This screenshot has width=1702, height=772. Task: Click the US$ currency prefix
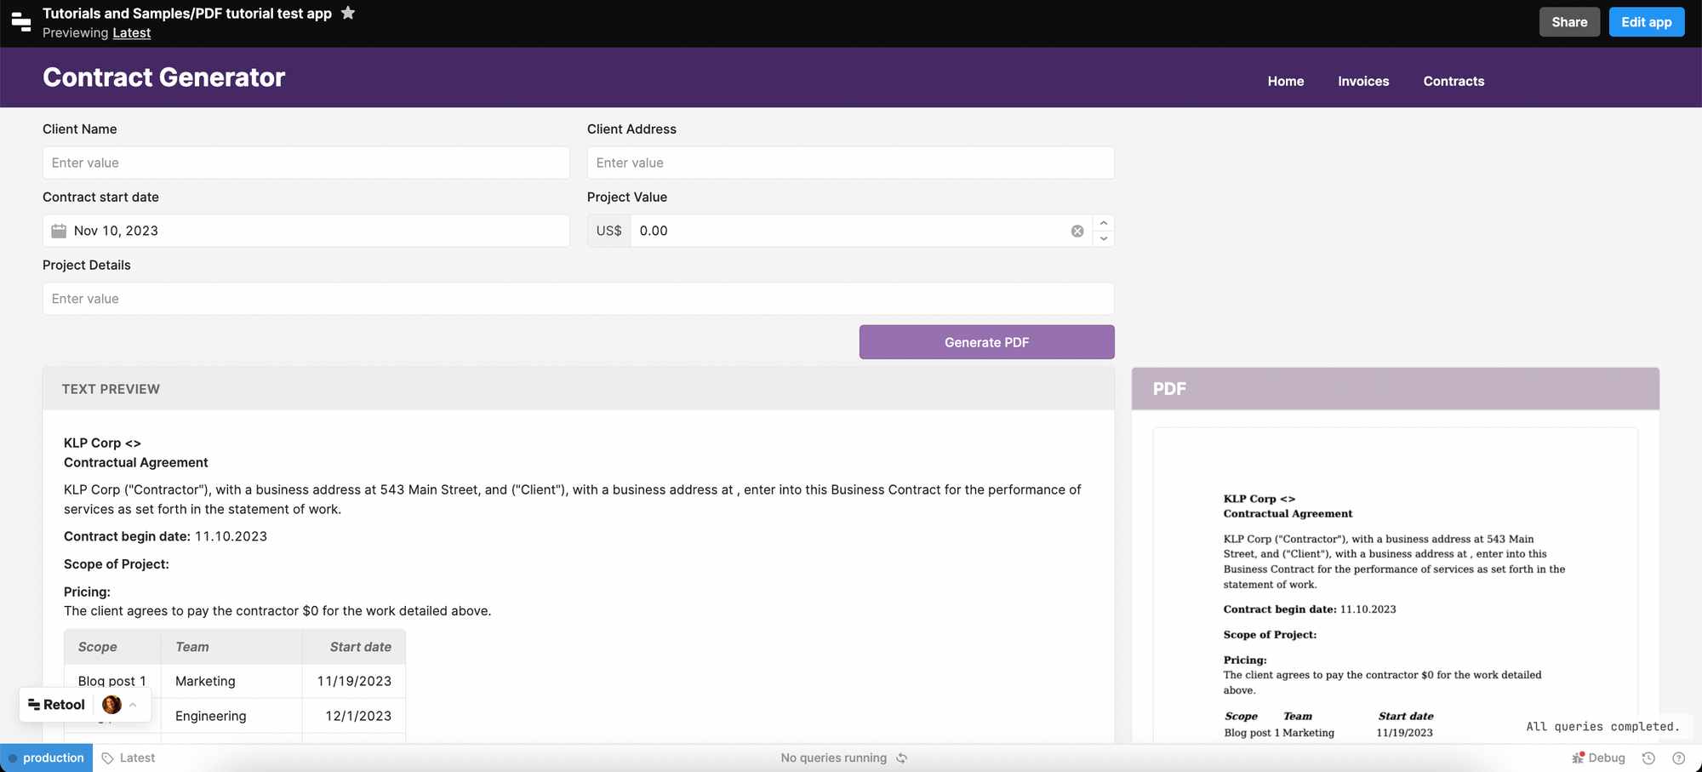608,231
